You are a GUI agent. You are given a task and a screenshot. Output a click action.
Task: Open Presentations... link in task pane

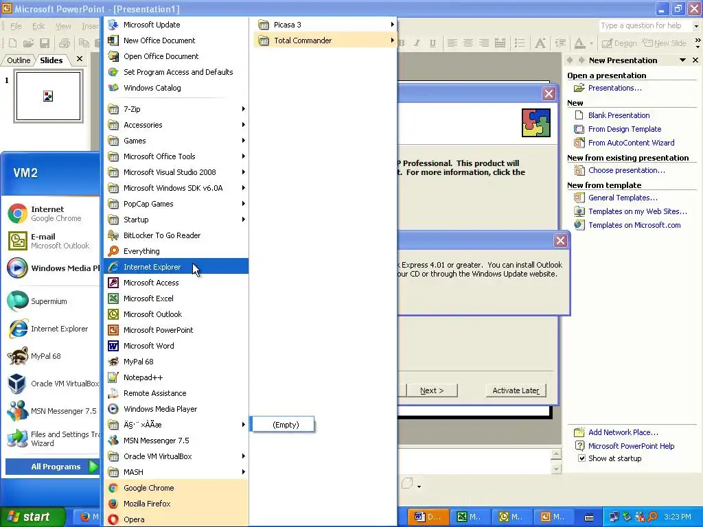click(x=614, y=88)
